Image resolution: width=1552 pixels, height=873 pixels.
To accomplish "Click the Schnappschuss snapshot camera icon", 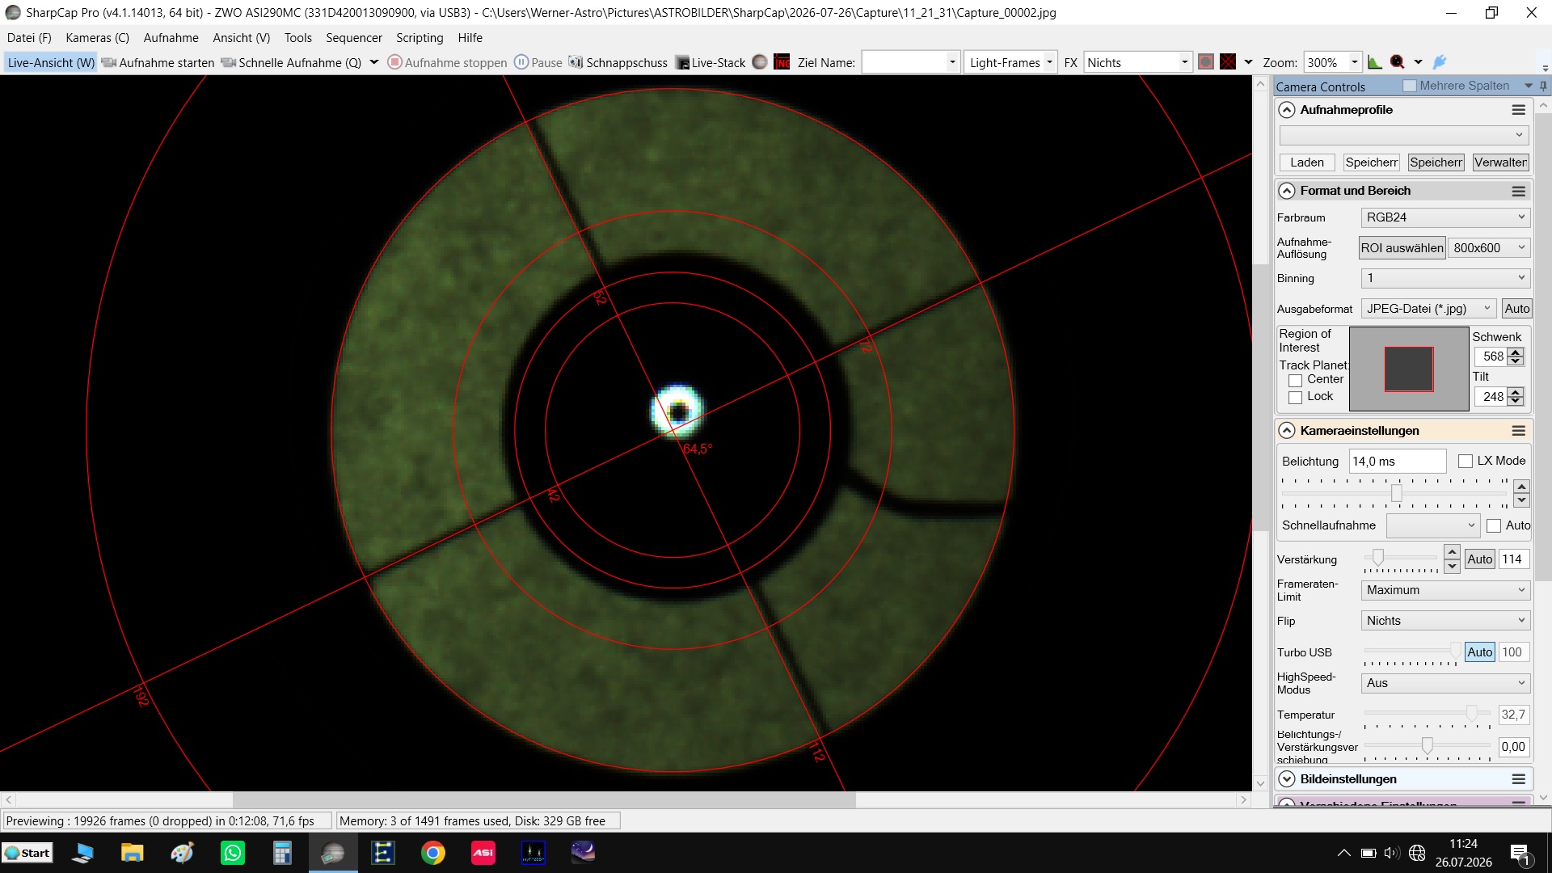I will [576, 62].
